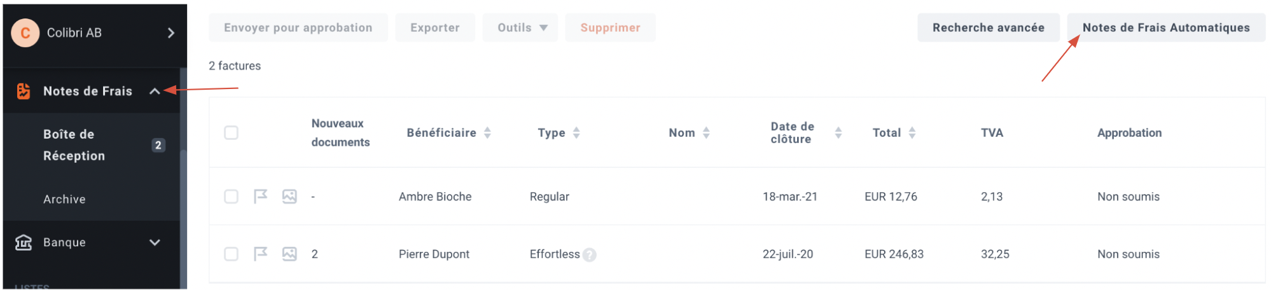Viewport: 1271px width, 290px height.
Task: Click Notes de Frais Automatiques button
Action: [1166, 28]
